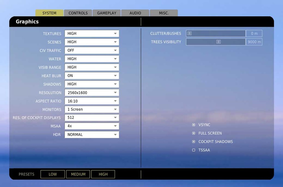Open the GAMEPLAY tab
283x187 pixels.
point(107,13)
